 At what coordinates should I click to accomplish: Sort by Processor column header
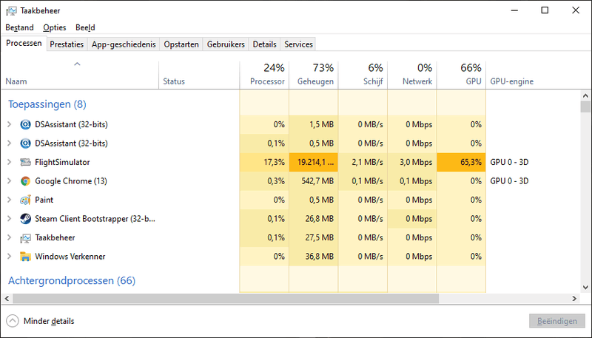264,75
